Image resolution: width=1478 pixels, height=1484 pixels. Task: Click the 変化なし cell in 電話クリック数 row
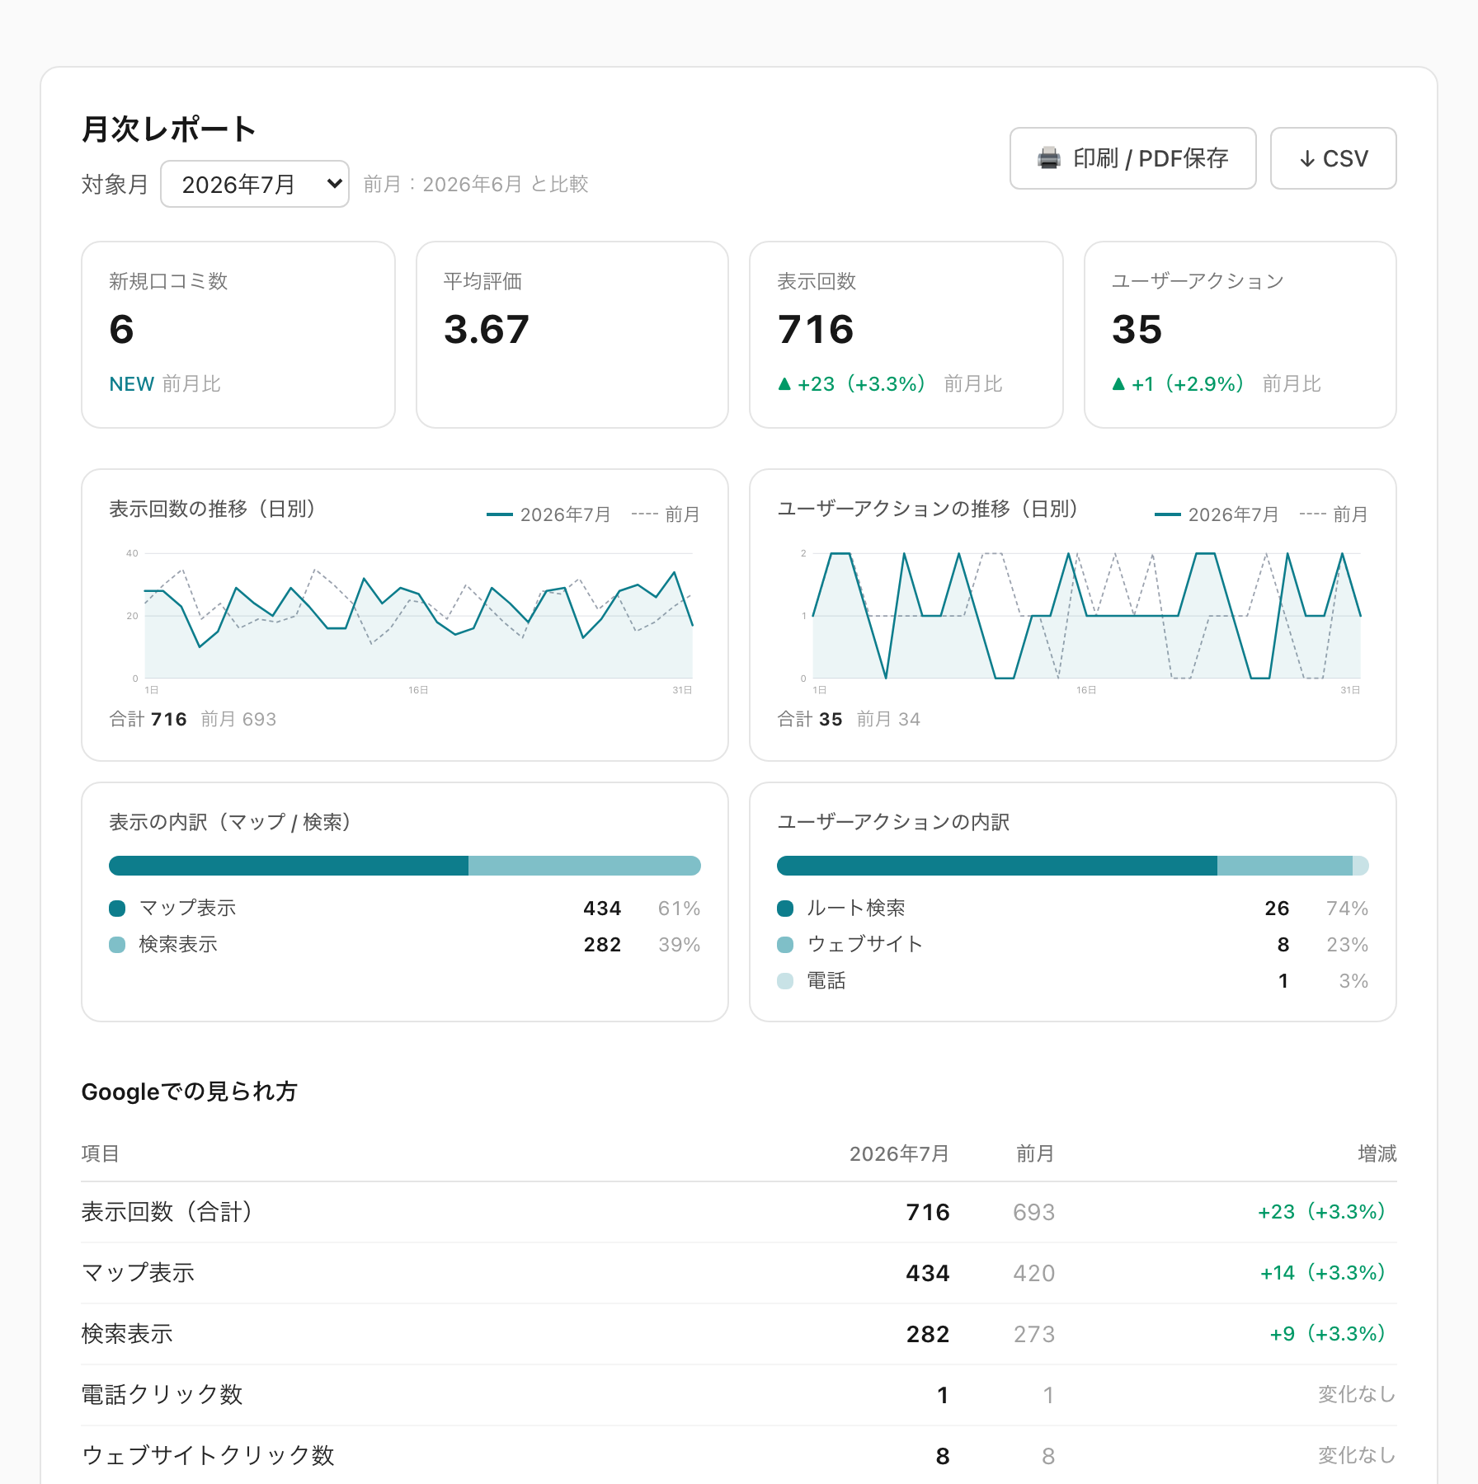[1357, 1395]
